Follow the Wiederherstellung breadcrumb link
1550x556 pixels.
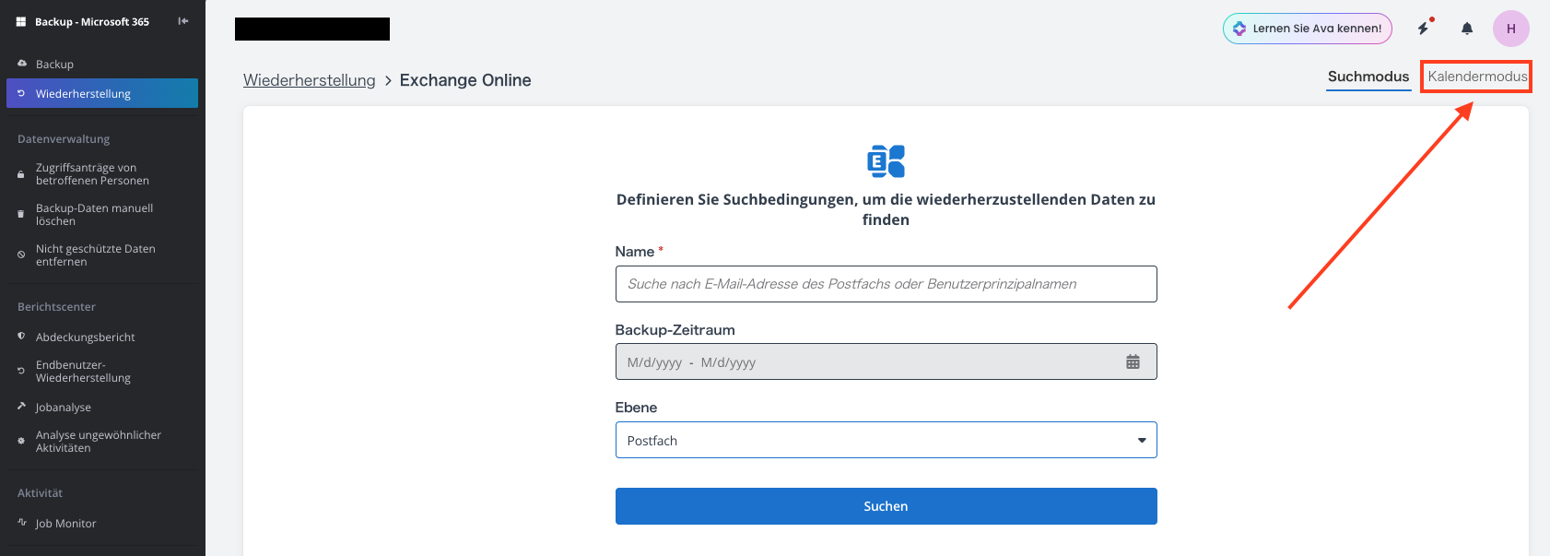point(310,80)
